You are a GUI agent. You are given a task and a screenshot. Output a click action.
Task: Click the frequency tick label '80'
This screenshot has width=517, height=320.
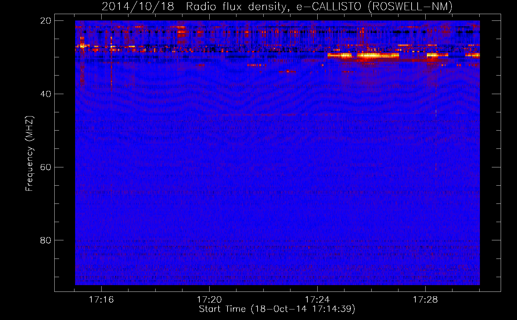pyautogui.click(x=46, y=240)
